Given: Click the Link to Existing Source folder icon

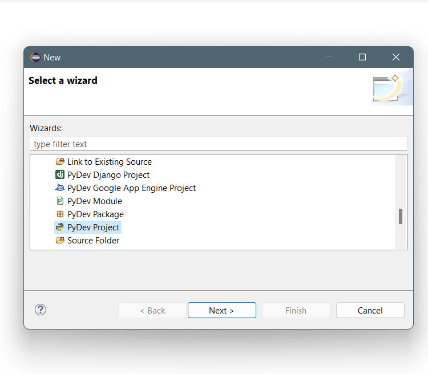Looking at the screenshot, I should pyautogui.click(x=60, y=162).
